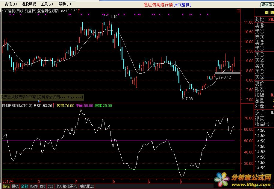Click the 涨幅 label
This screenshot has width=274, height=189.
click(260, 95)
